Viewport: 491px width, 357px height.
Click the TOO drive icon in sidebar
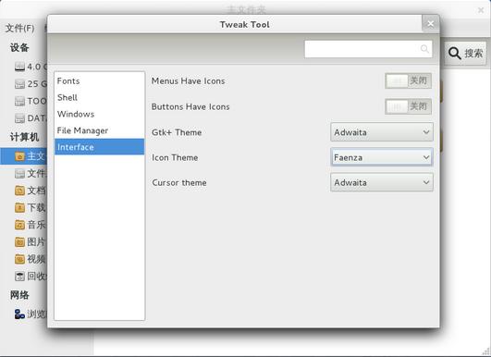click(19, 101)
